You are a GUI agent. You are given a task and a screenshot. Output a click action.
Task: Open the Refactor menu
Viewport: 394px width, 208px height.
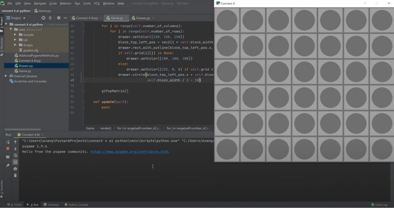click(66, 3)
